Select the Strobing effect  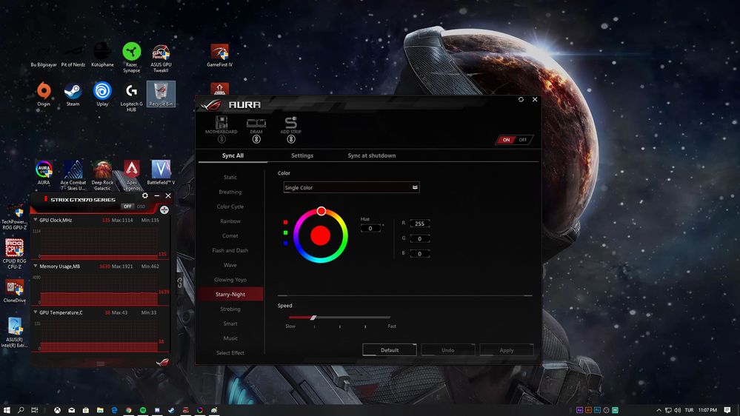[x=230, y=309]
